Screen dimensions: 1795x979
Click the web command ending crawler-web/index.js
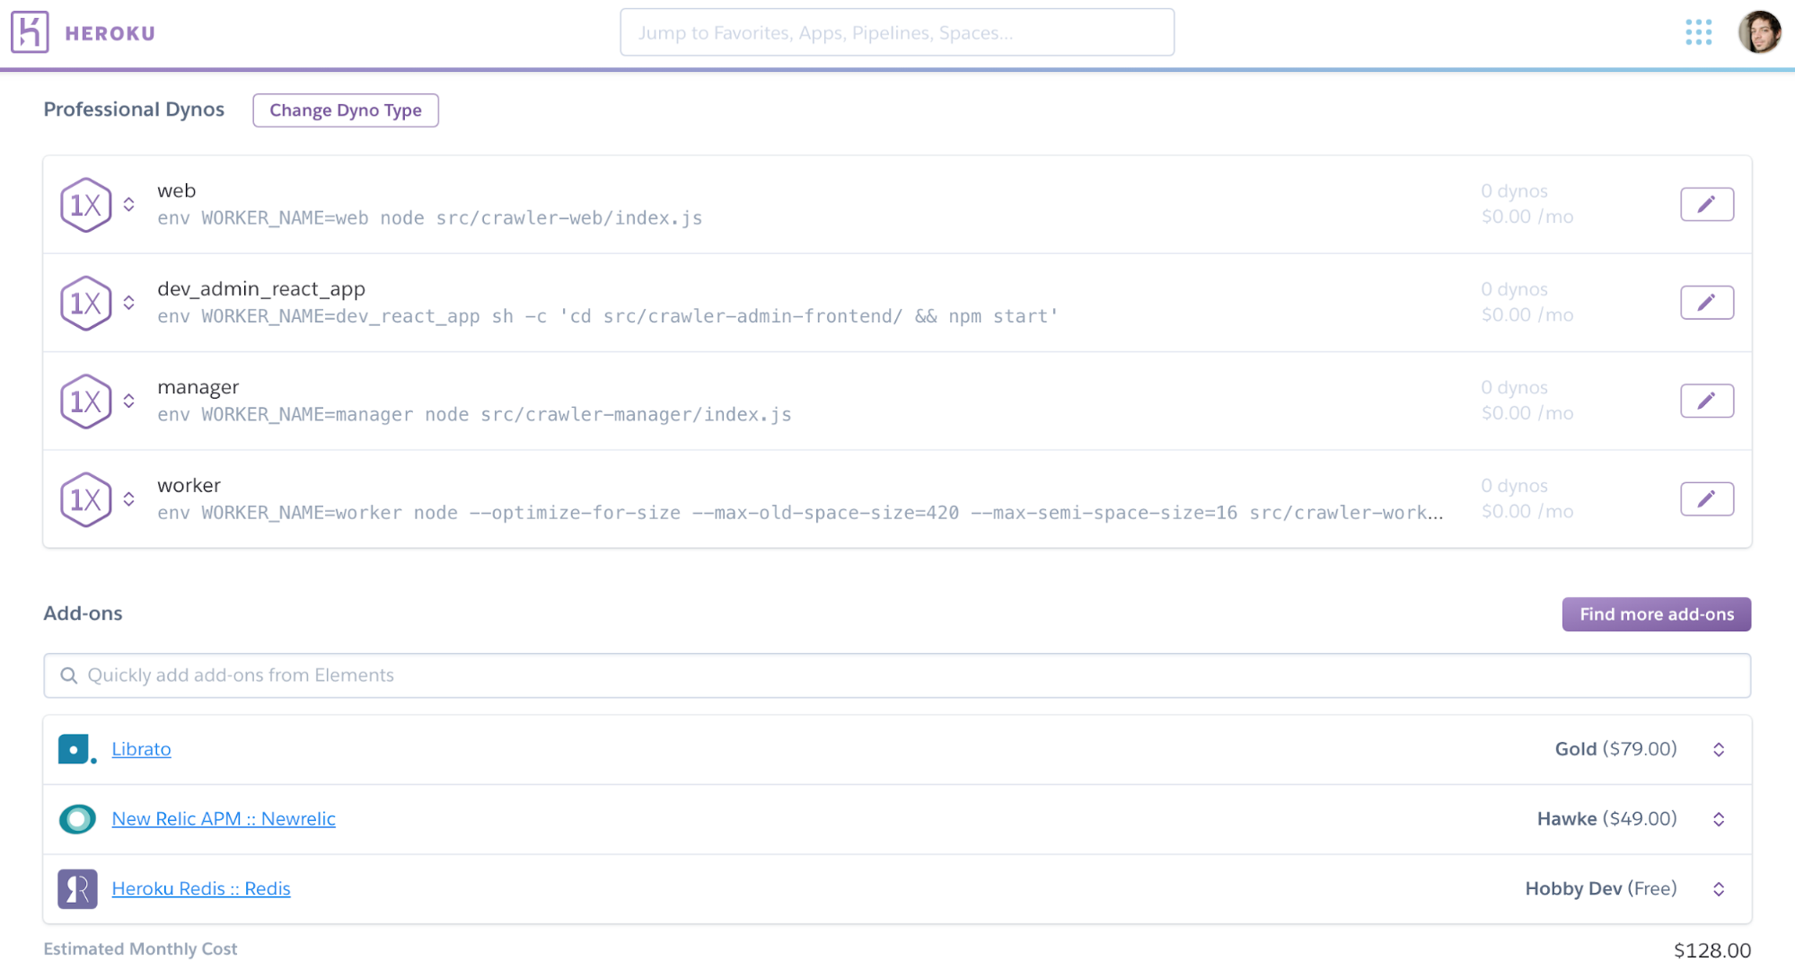point(429,218)
